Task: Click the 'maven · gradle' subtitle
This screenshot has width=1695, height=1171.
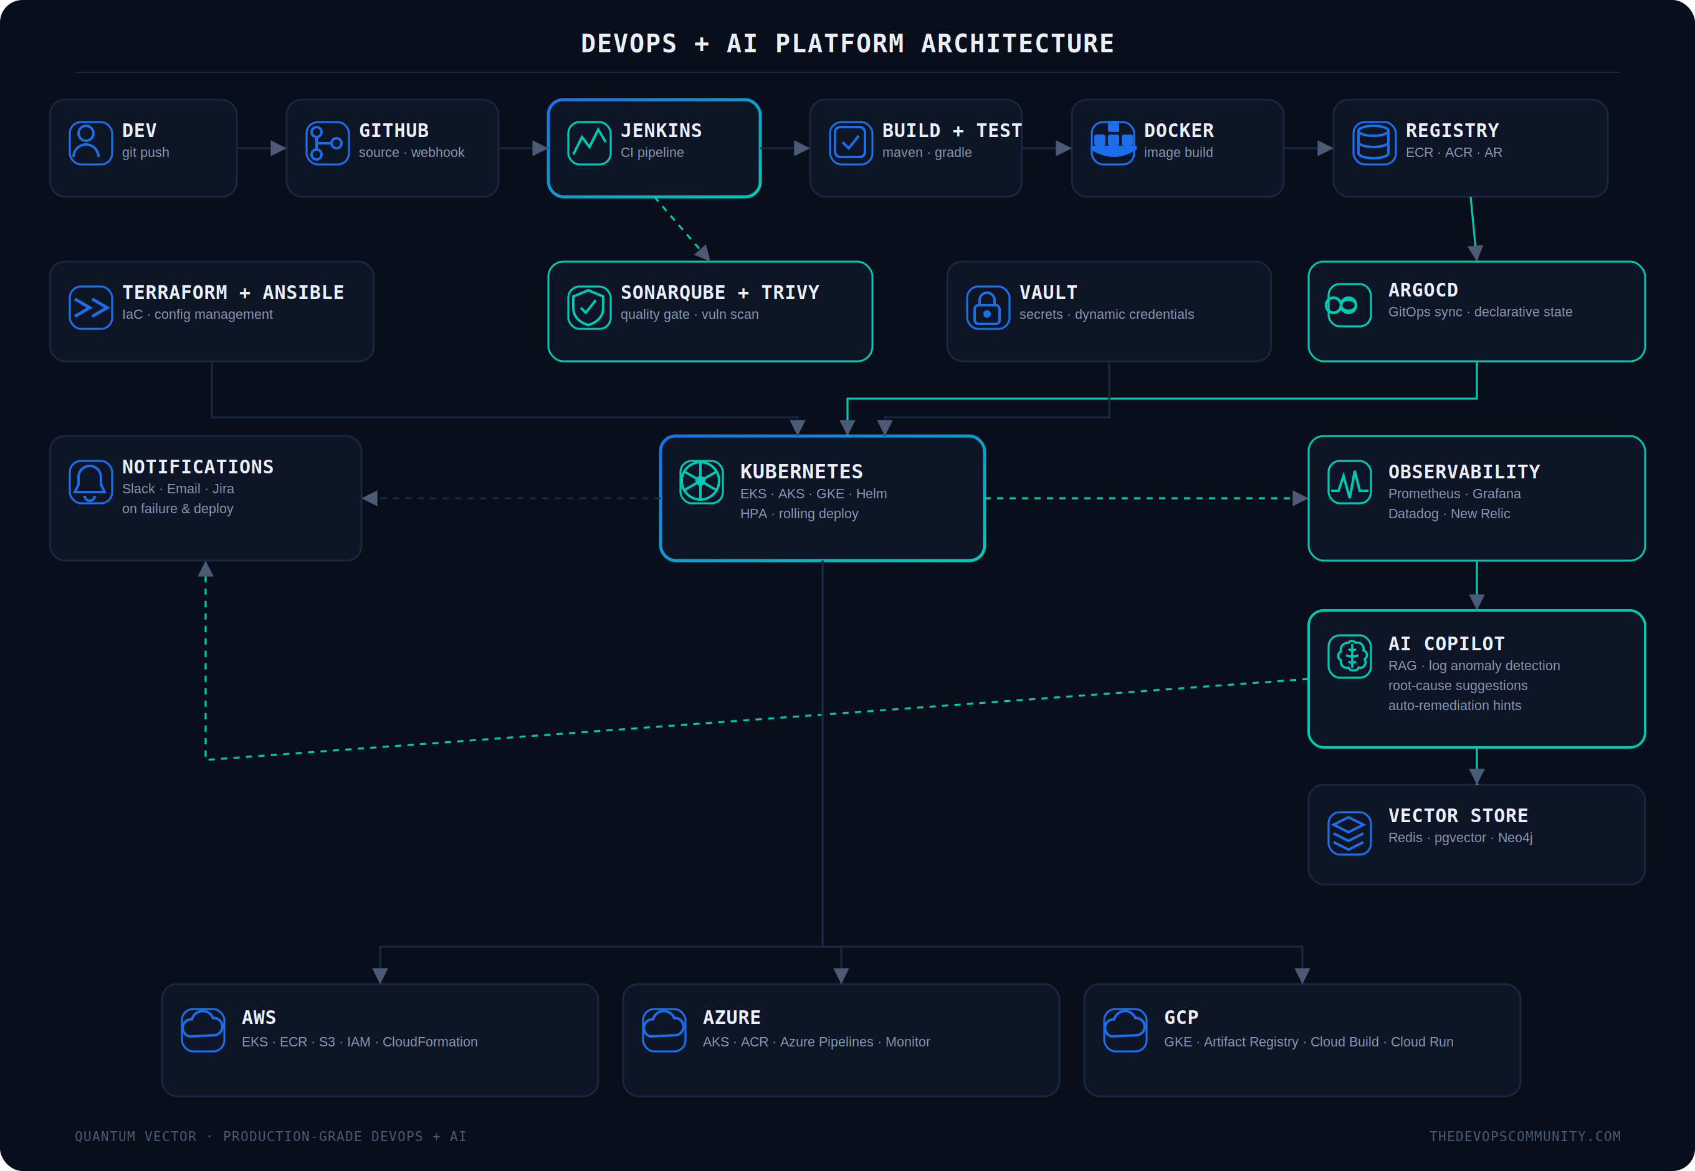Action: pyautogui.click(x=927, y=153)
